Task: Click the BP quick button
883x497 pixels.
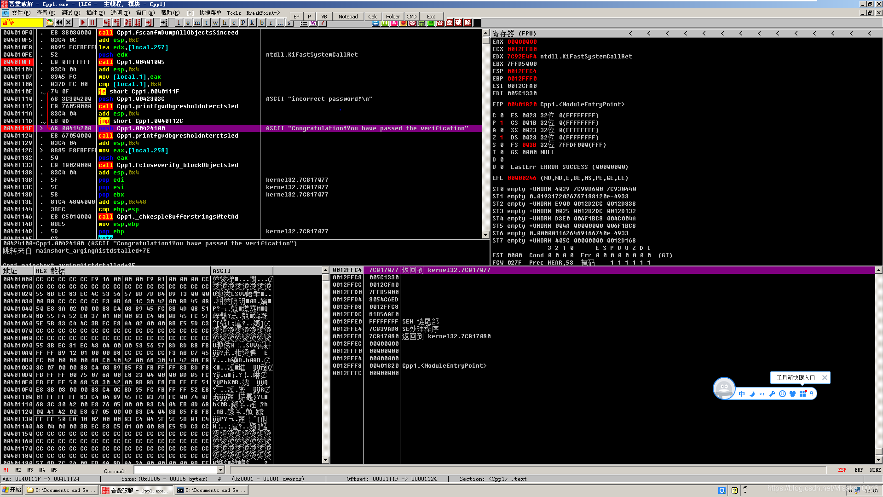Action: [296, 16]
